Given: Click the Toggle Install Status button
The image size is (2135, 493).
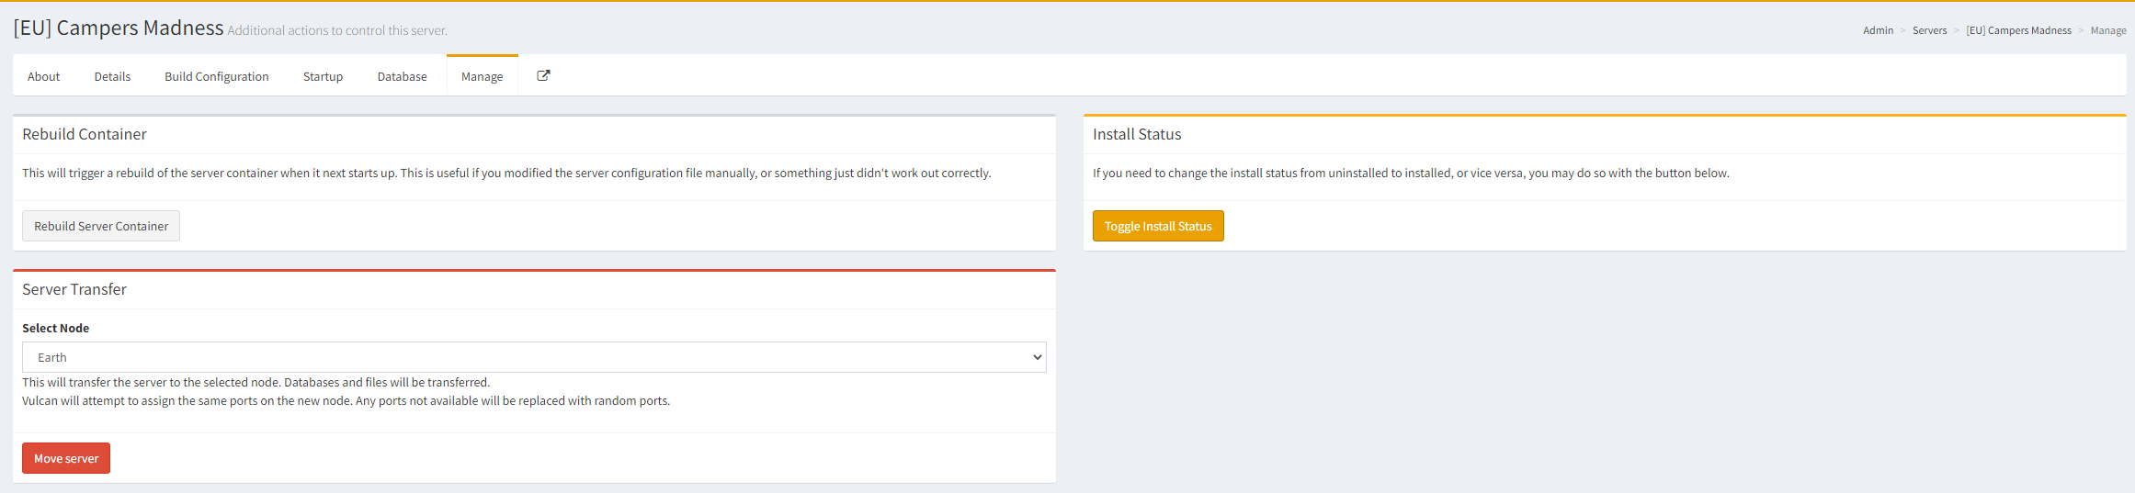Looking at the screenshot, I should 1157,227.
